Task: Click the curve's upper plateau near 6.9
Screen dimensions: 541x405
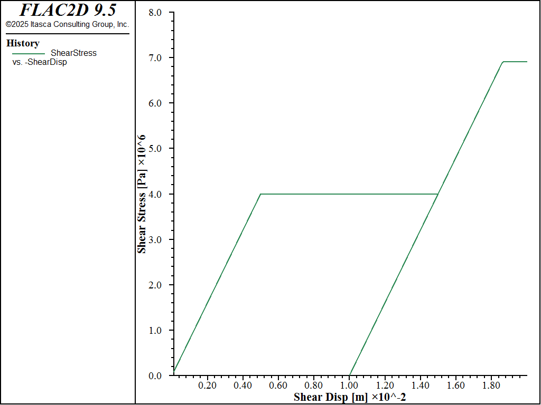Action: (x=515, y=62)
